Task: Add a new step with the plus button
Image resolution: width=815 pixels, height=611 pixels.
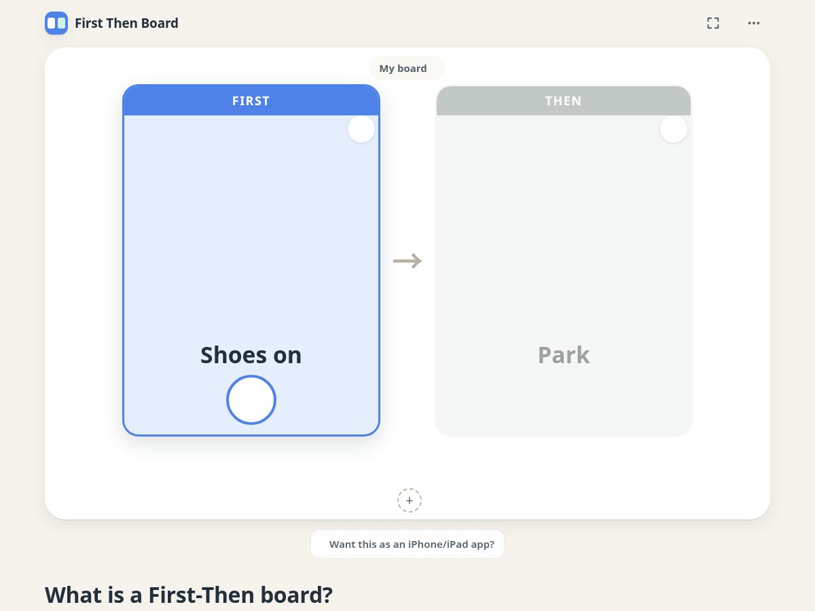Action: (x=410, y=500)
